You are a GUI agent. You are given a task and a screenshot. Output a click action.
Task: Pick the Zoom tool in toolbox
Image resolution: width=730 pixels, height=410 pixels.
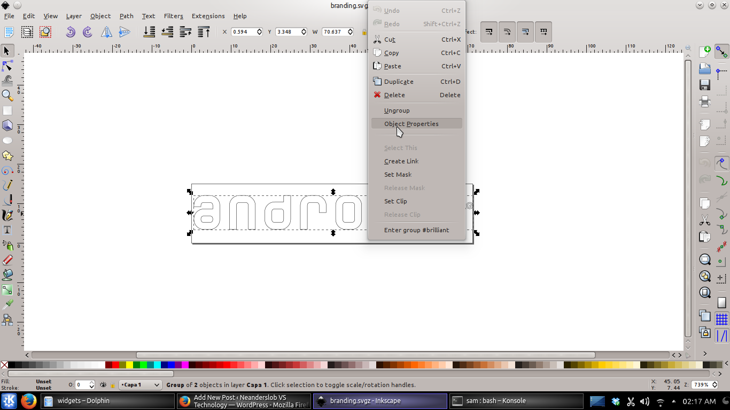(7, 96)
